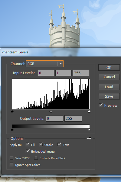
Task: Select the output black level slider handle
Action: point(12,130)
